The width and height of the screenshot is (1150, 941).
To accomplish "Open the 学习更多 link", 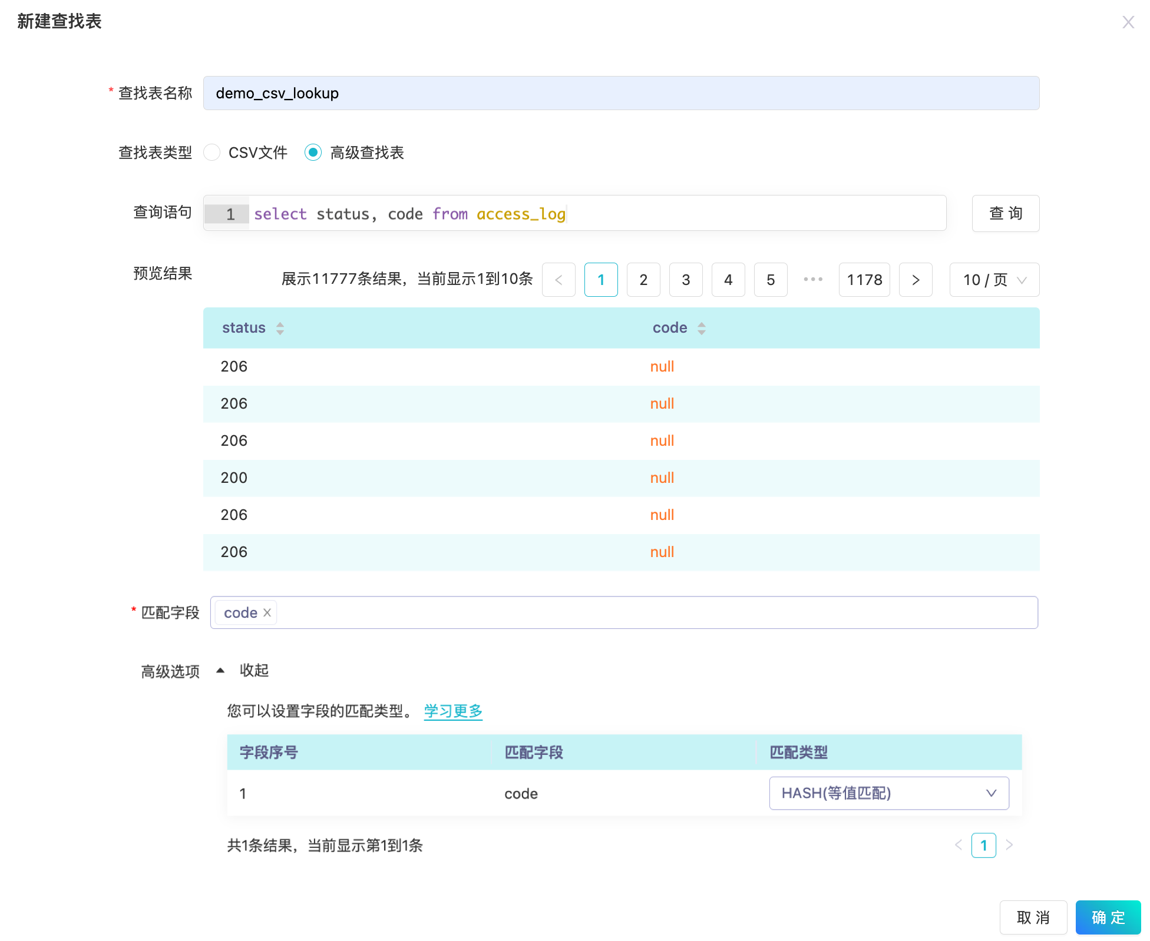I will pos(453,711).
